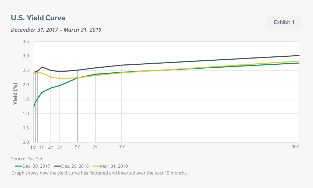Click the yield curve flattened caption text

click(x=99, y=173)
